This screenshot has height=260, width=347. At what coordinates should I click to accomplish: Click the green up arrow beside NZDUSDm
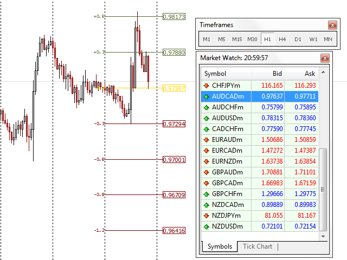[x=207, y=226]
